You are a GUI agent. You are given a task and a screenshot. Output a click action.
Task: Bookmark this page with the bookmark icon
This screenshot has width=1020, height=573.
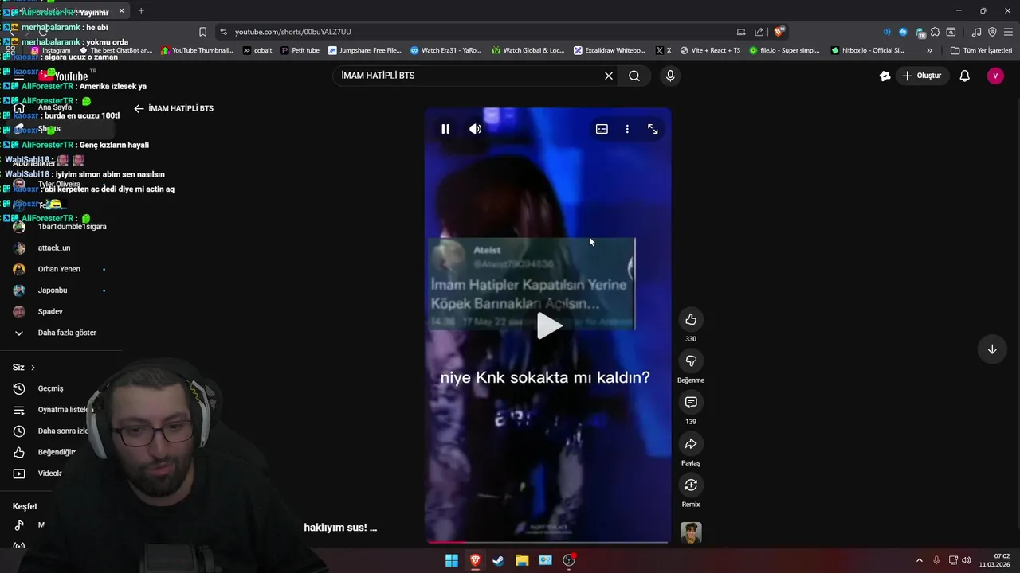point(202,32)
